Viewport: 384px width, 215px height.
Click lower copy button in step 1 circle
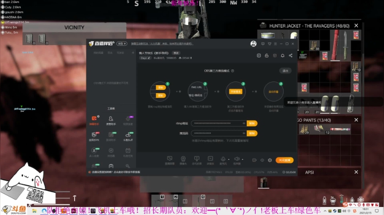point(161,96)
